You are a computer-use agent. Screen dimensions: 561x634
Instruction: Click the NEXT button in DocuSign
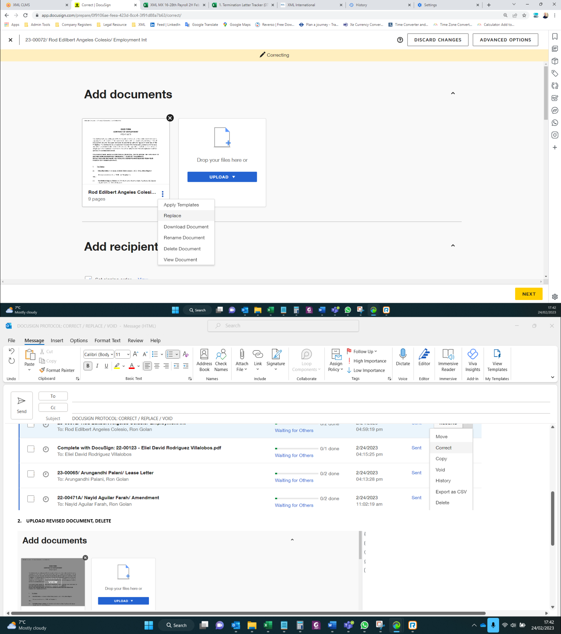528,294
